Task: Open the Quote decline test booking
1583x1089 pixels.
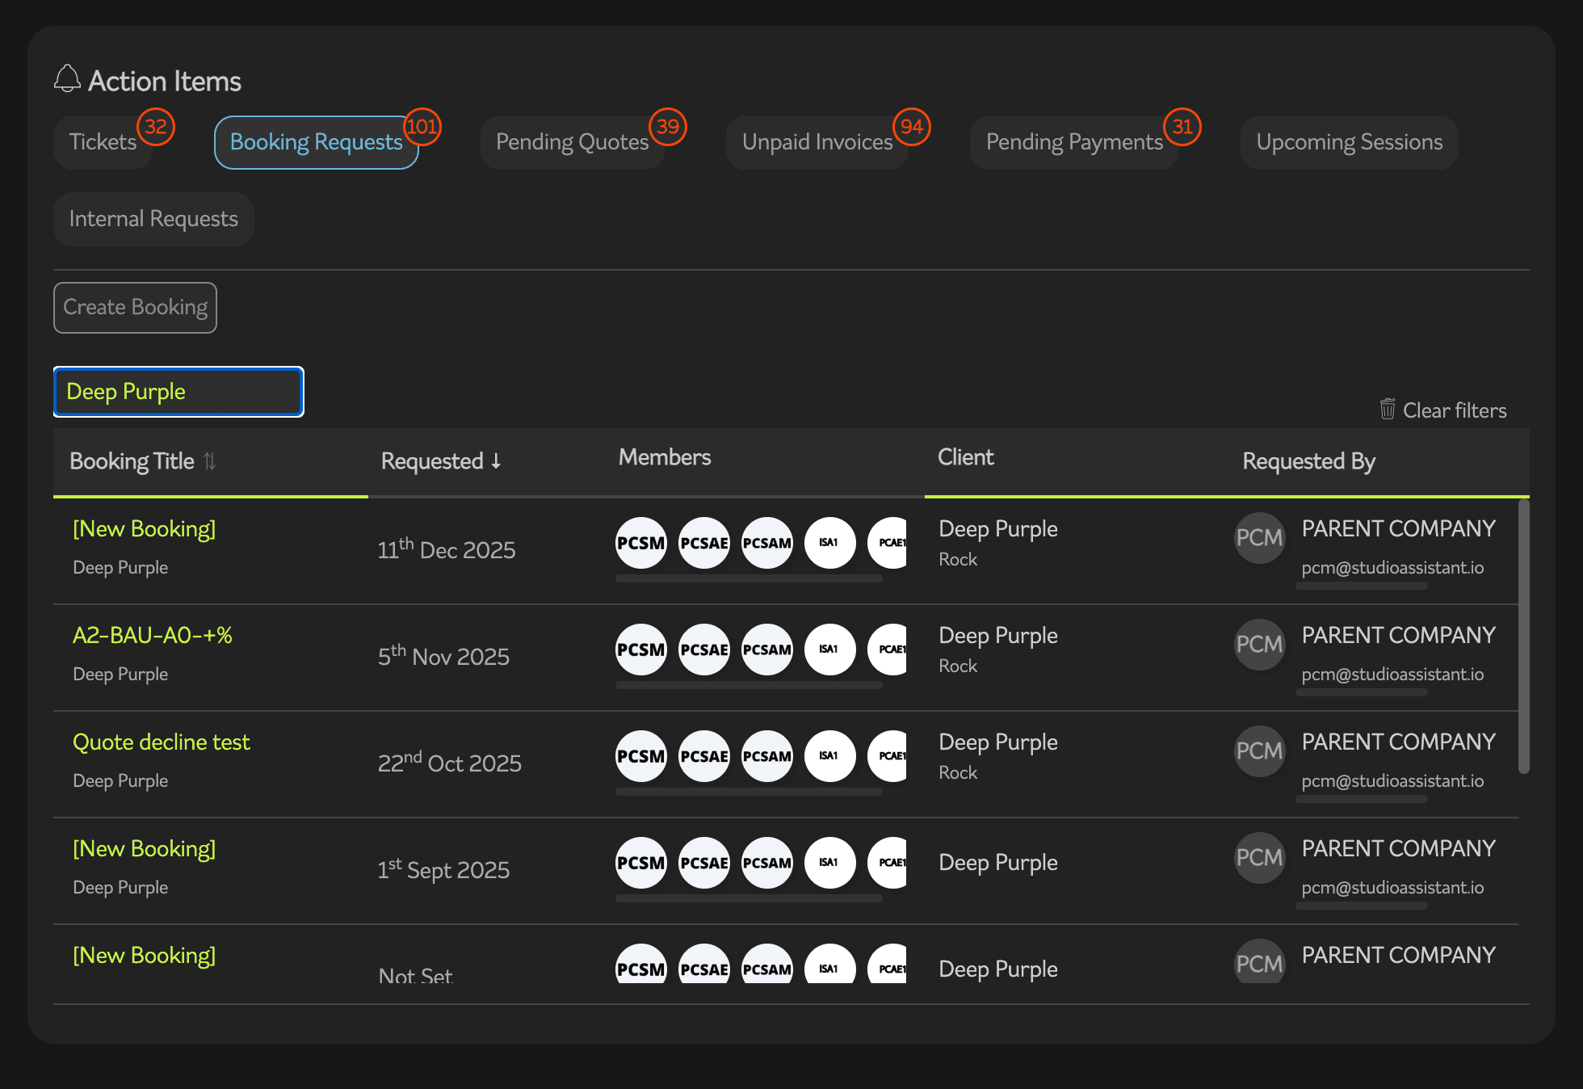Action: (162, 742)
